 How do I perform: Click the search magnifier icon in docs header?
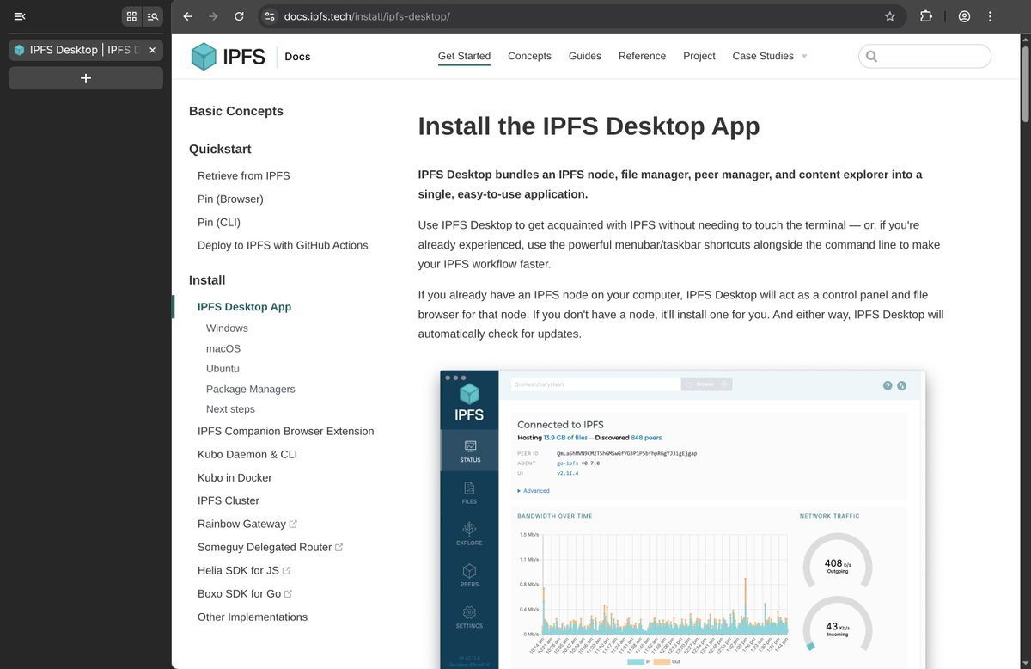click(x=871, y=57)
